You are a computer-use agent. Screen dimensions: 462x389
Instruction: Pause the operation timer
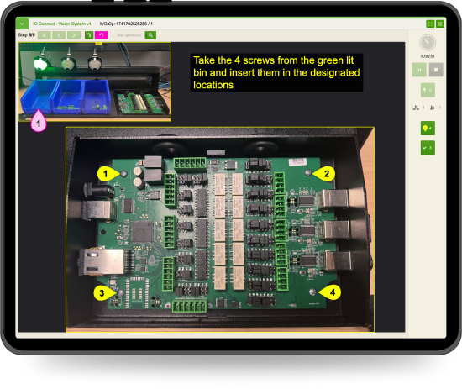419,70
